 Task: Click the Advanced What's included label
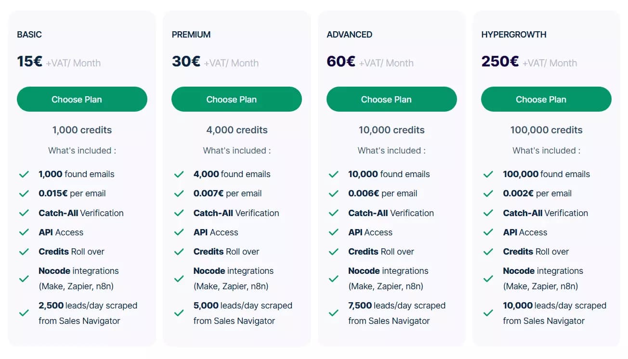pos(392,151)
